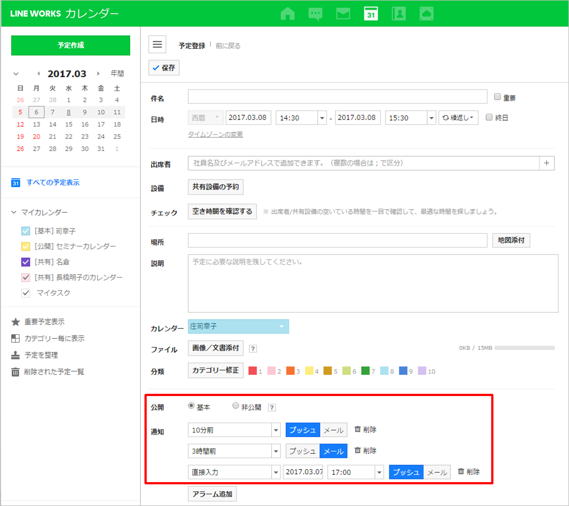Open the Mail envelope icon in header
The image size is (569, 506).
click(x=343, y=13)
